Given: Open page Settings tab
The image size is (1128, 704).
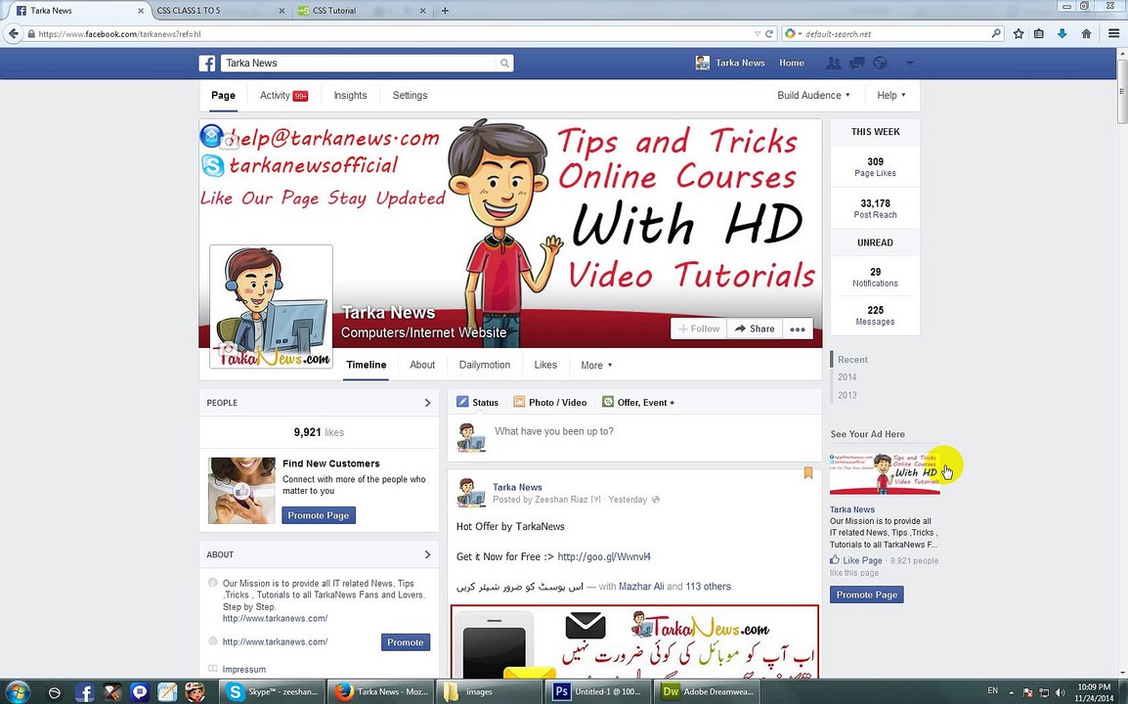Looking at the screenshot, I should 411,95.
